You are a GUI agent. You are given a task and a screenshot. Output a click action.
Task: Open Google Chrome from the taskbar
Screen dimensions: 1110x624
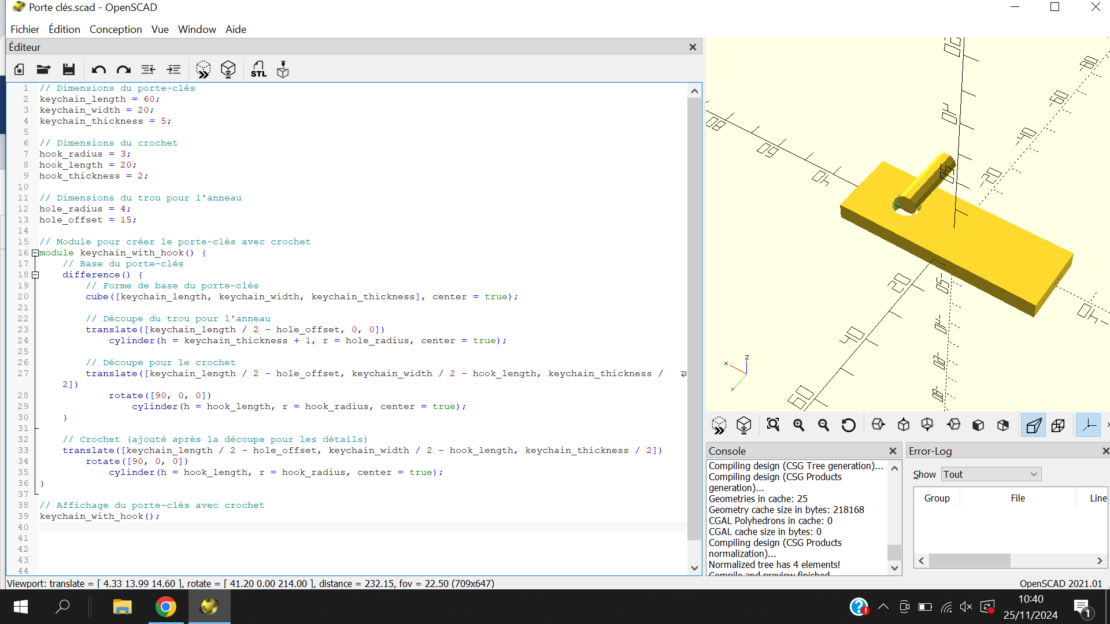(x=166, y=607)
